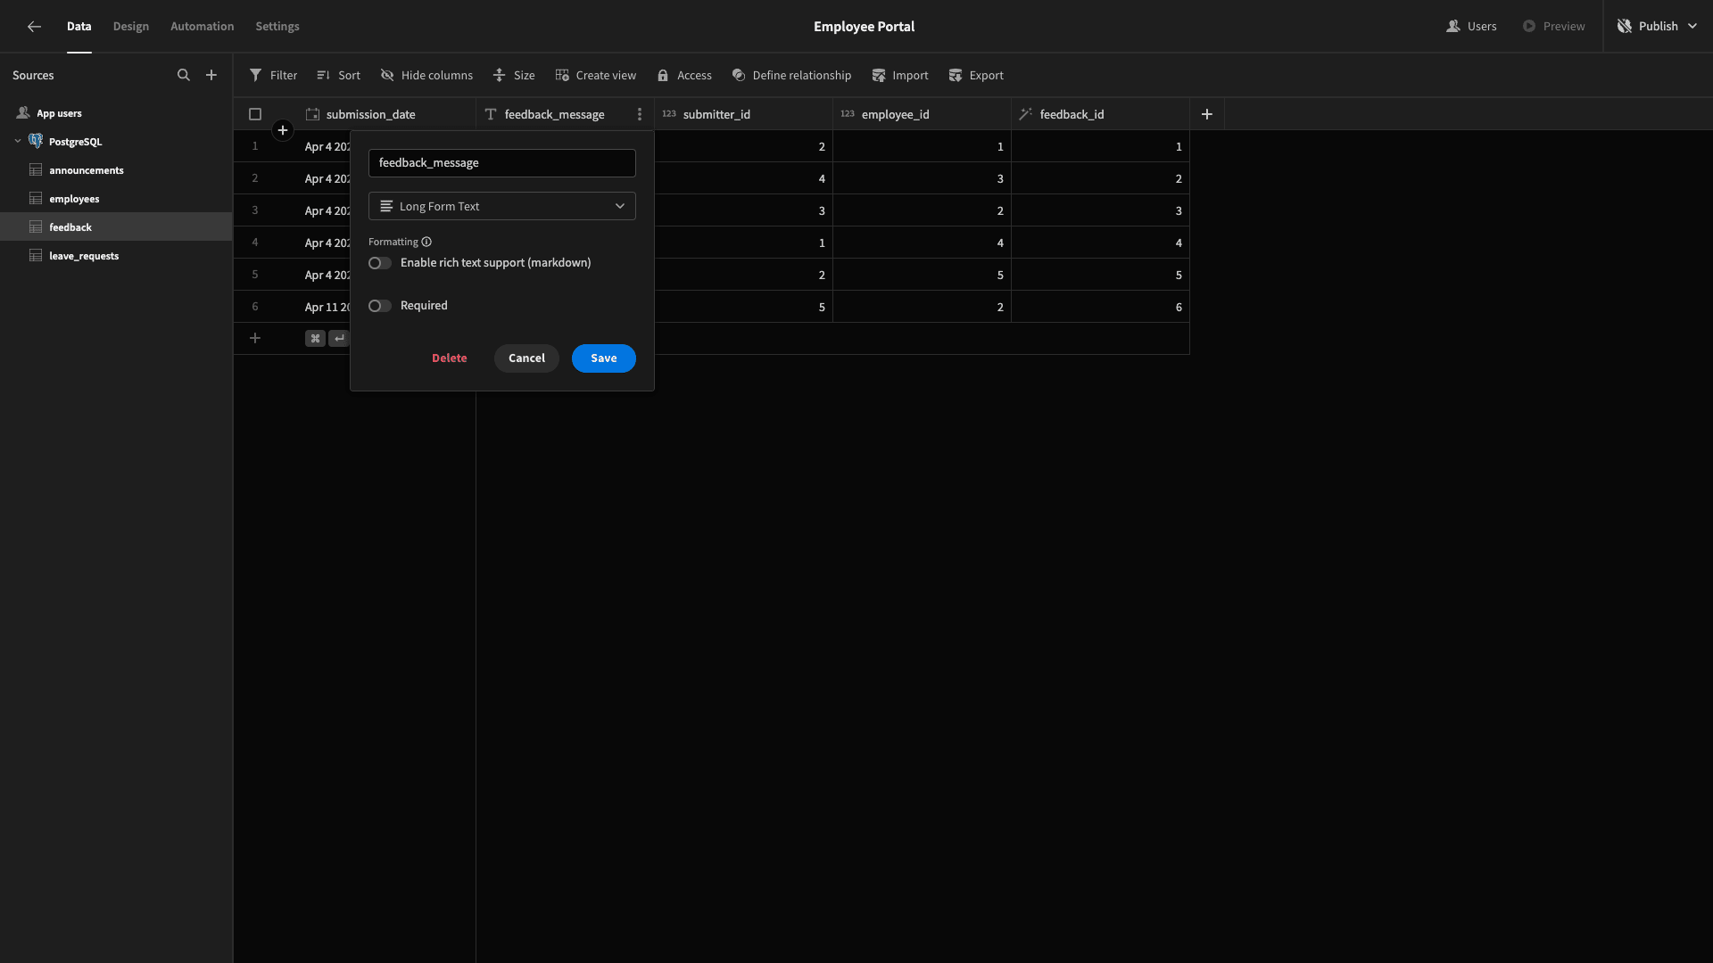Export the table data
Screen dimensions: 1713x963
[x=976, y=76]
